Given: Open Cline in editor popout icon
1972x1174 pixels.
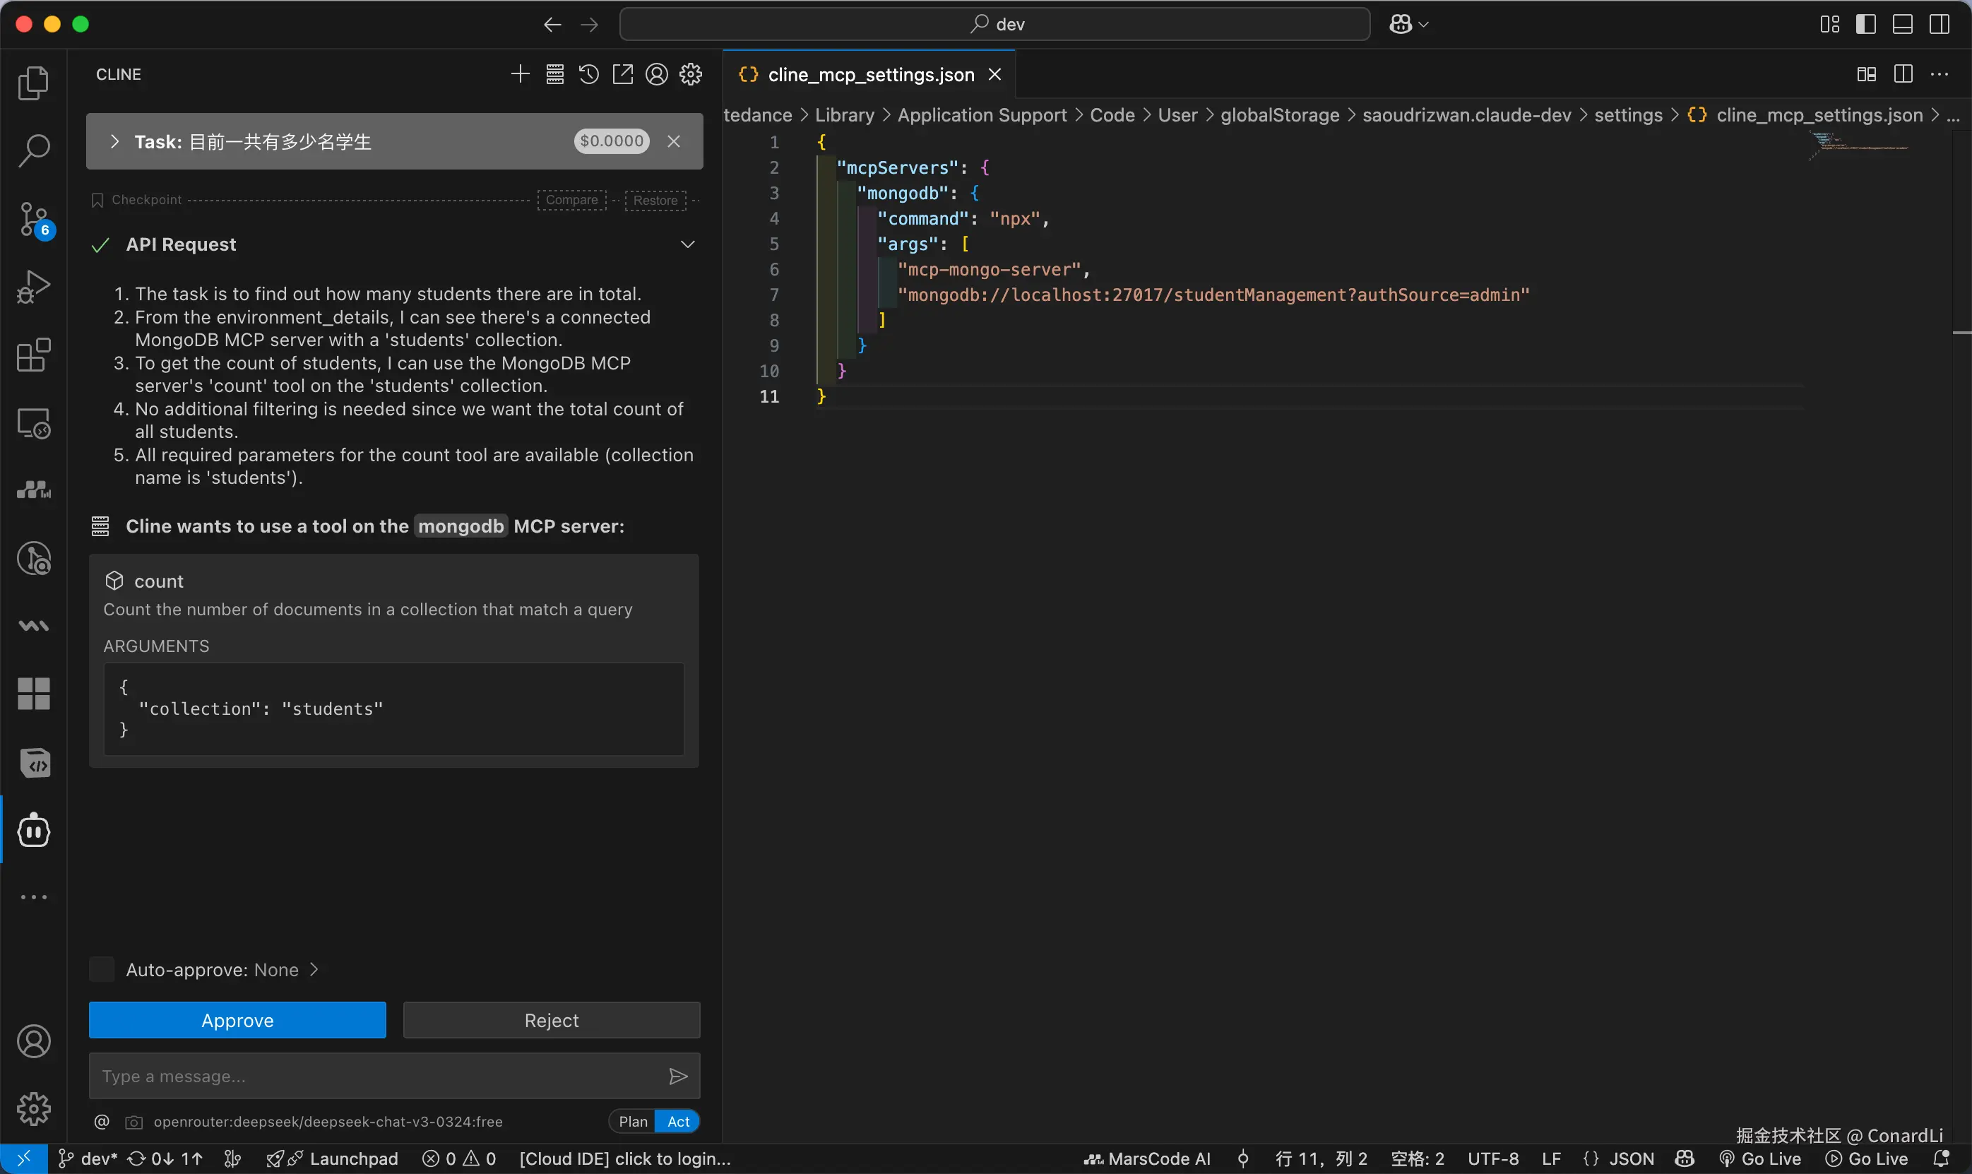Looking at the screenshot, I should coord(622,74).
